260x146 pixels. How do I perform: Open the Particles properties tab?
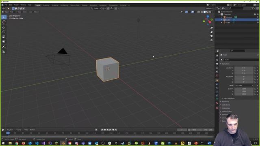(217, 88)
